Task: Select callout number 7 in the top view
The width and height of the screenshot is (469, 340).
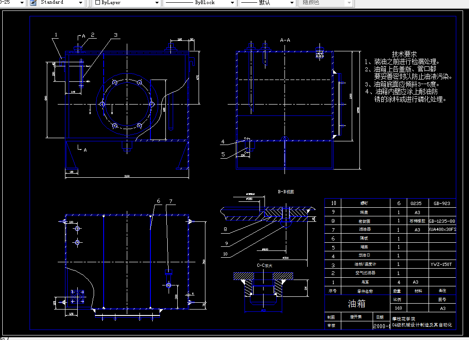Action: click(x=171, y=201)
